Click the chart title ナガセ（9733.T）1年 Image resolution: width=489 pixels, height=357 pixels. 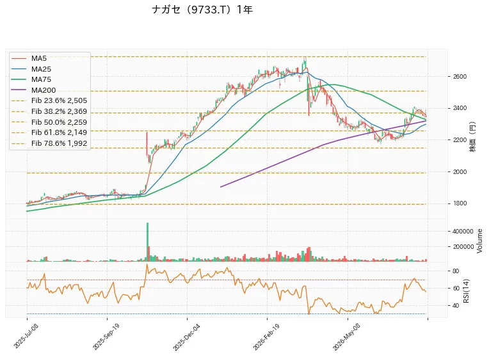click(x=202, y=10)
